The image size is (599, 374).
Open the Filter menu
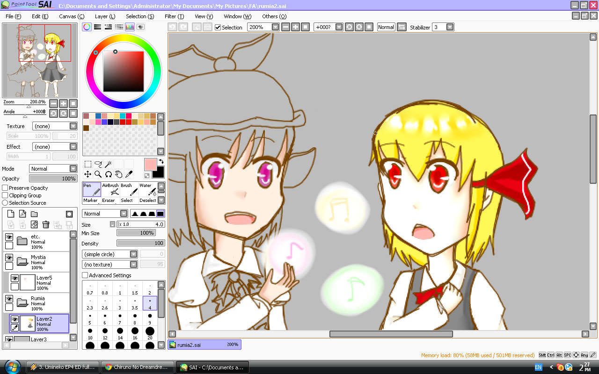174,16
